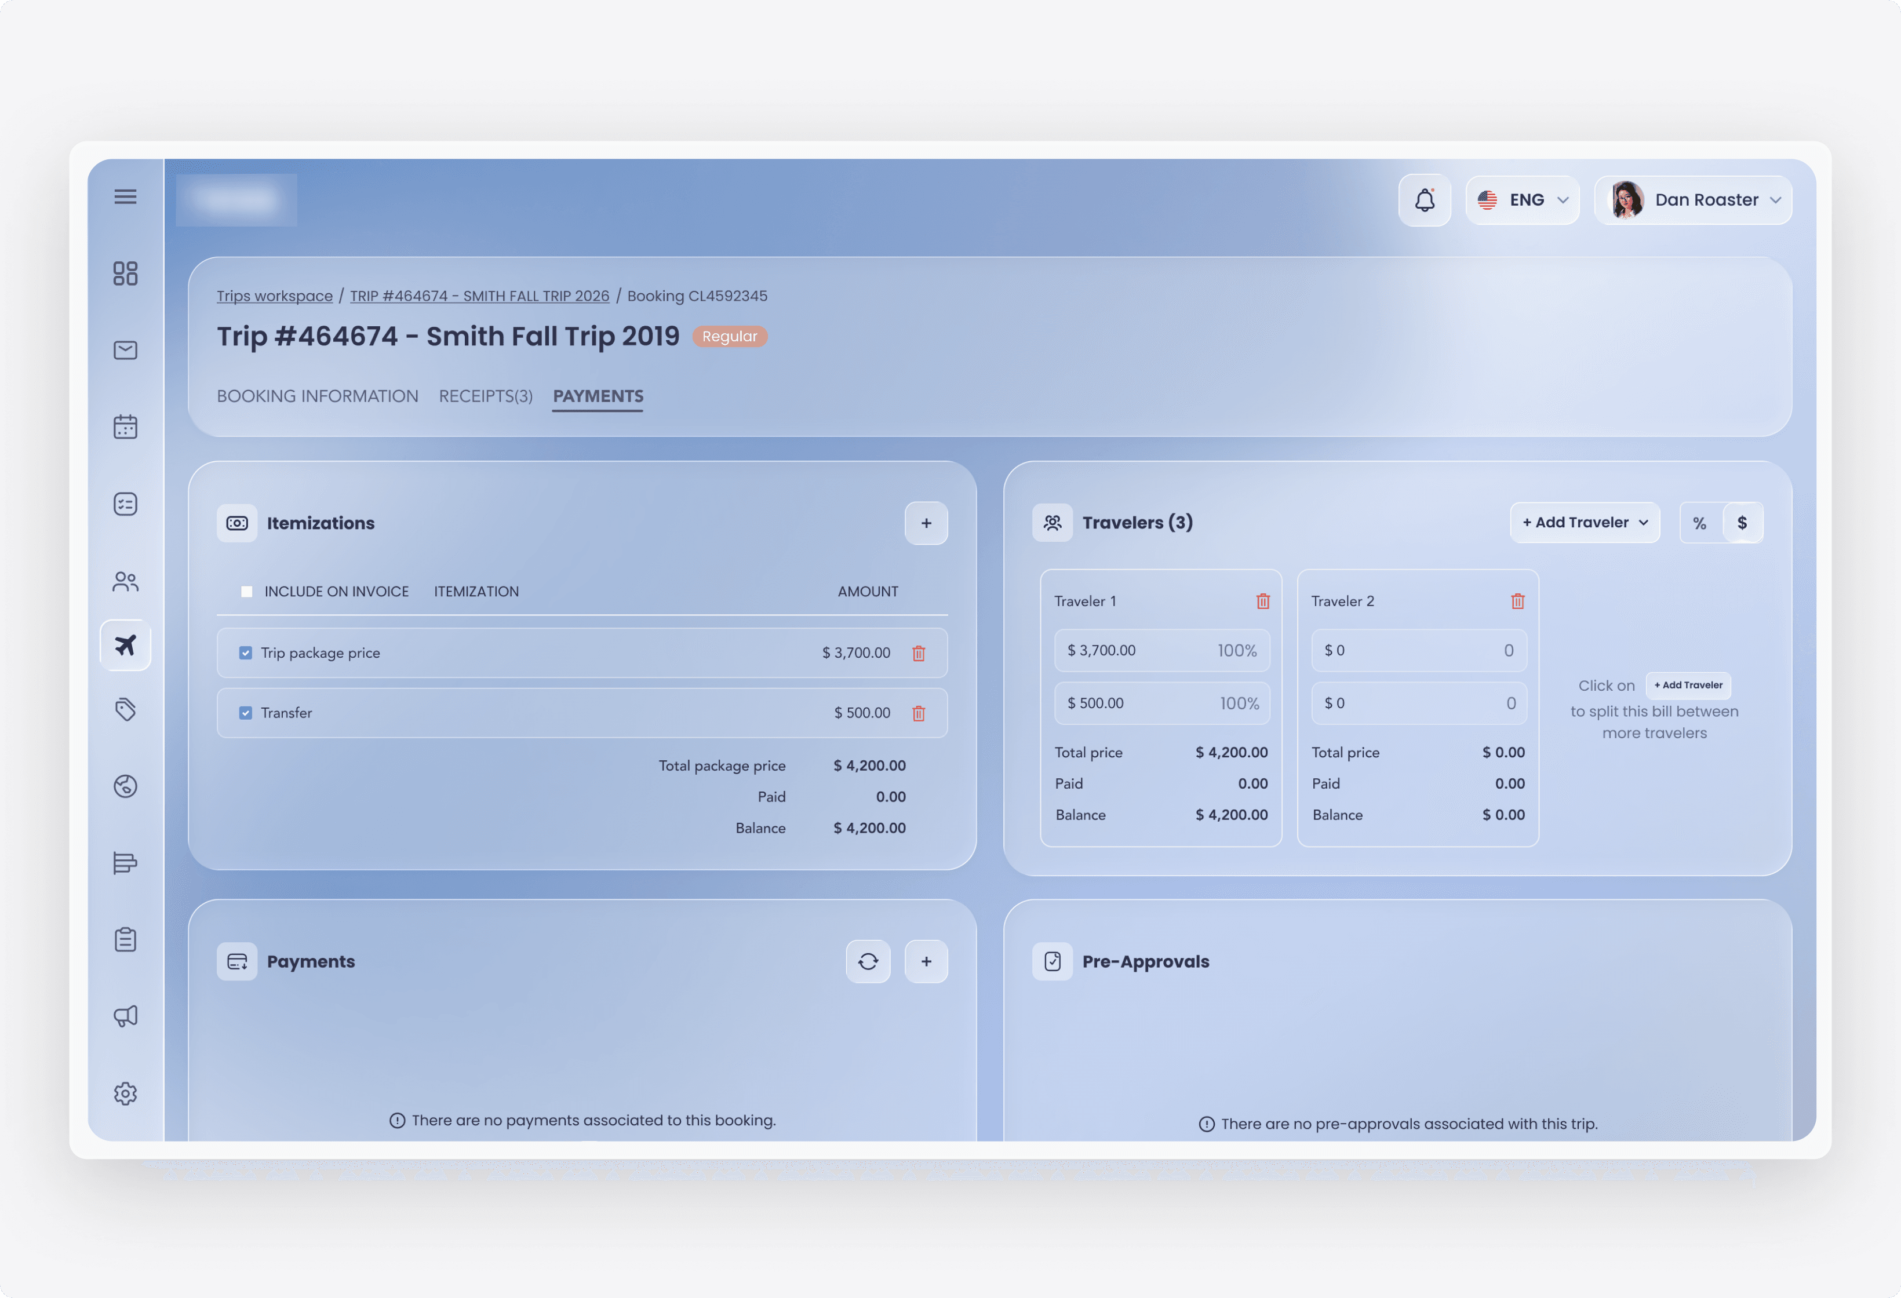Click the small Add Traveler hint button
Image resolution: width=1901 pixels, height=1298 pixels.
click(1688, 686)
